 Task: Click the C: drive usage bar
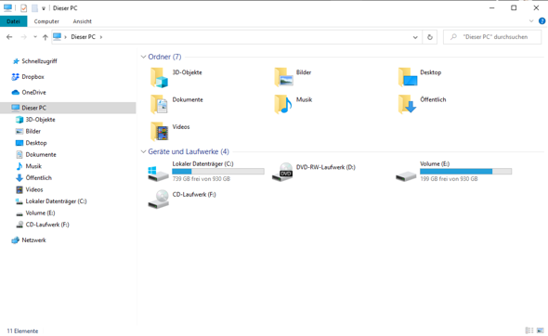218,172
